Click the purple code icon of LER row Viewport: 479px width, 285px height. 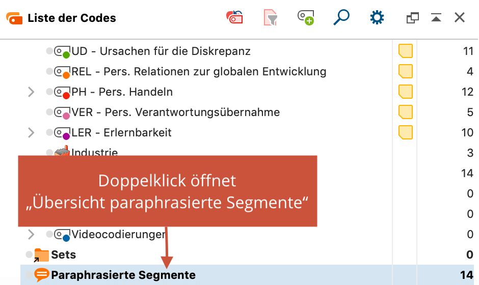click(62, 133)
